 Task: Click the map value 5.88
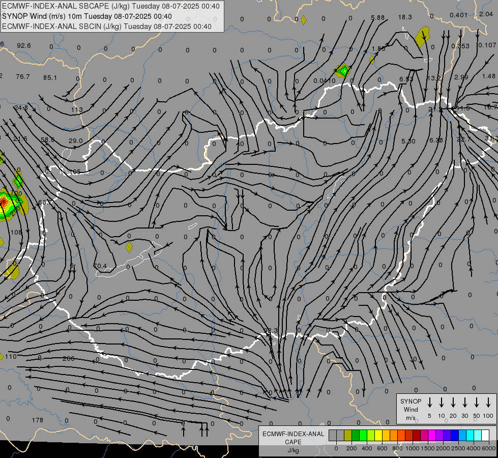tap(377, 18)
